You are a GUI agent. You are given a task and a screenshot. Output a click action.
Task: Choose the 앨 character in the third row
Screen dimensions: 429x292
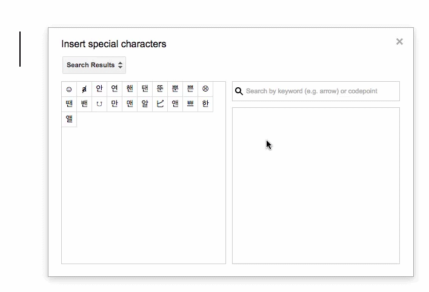(x=69, y=119)
